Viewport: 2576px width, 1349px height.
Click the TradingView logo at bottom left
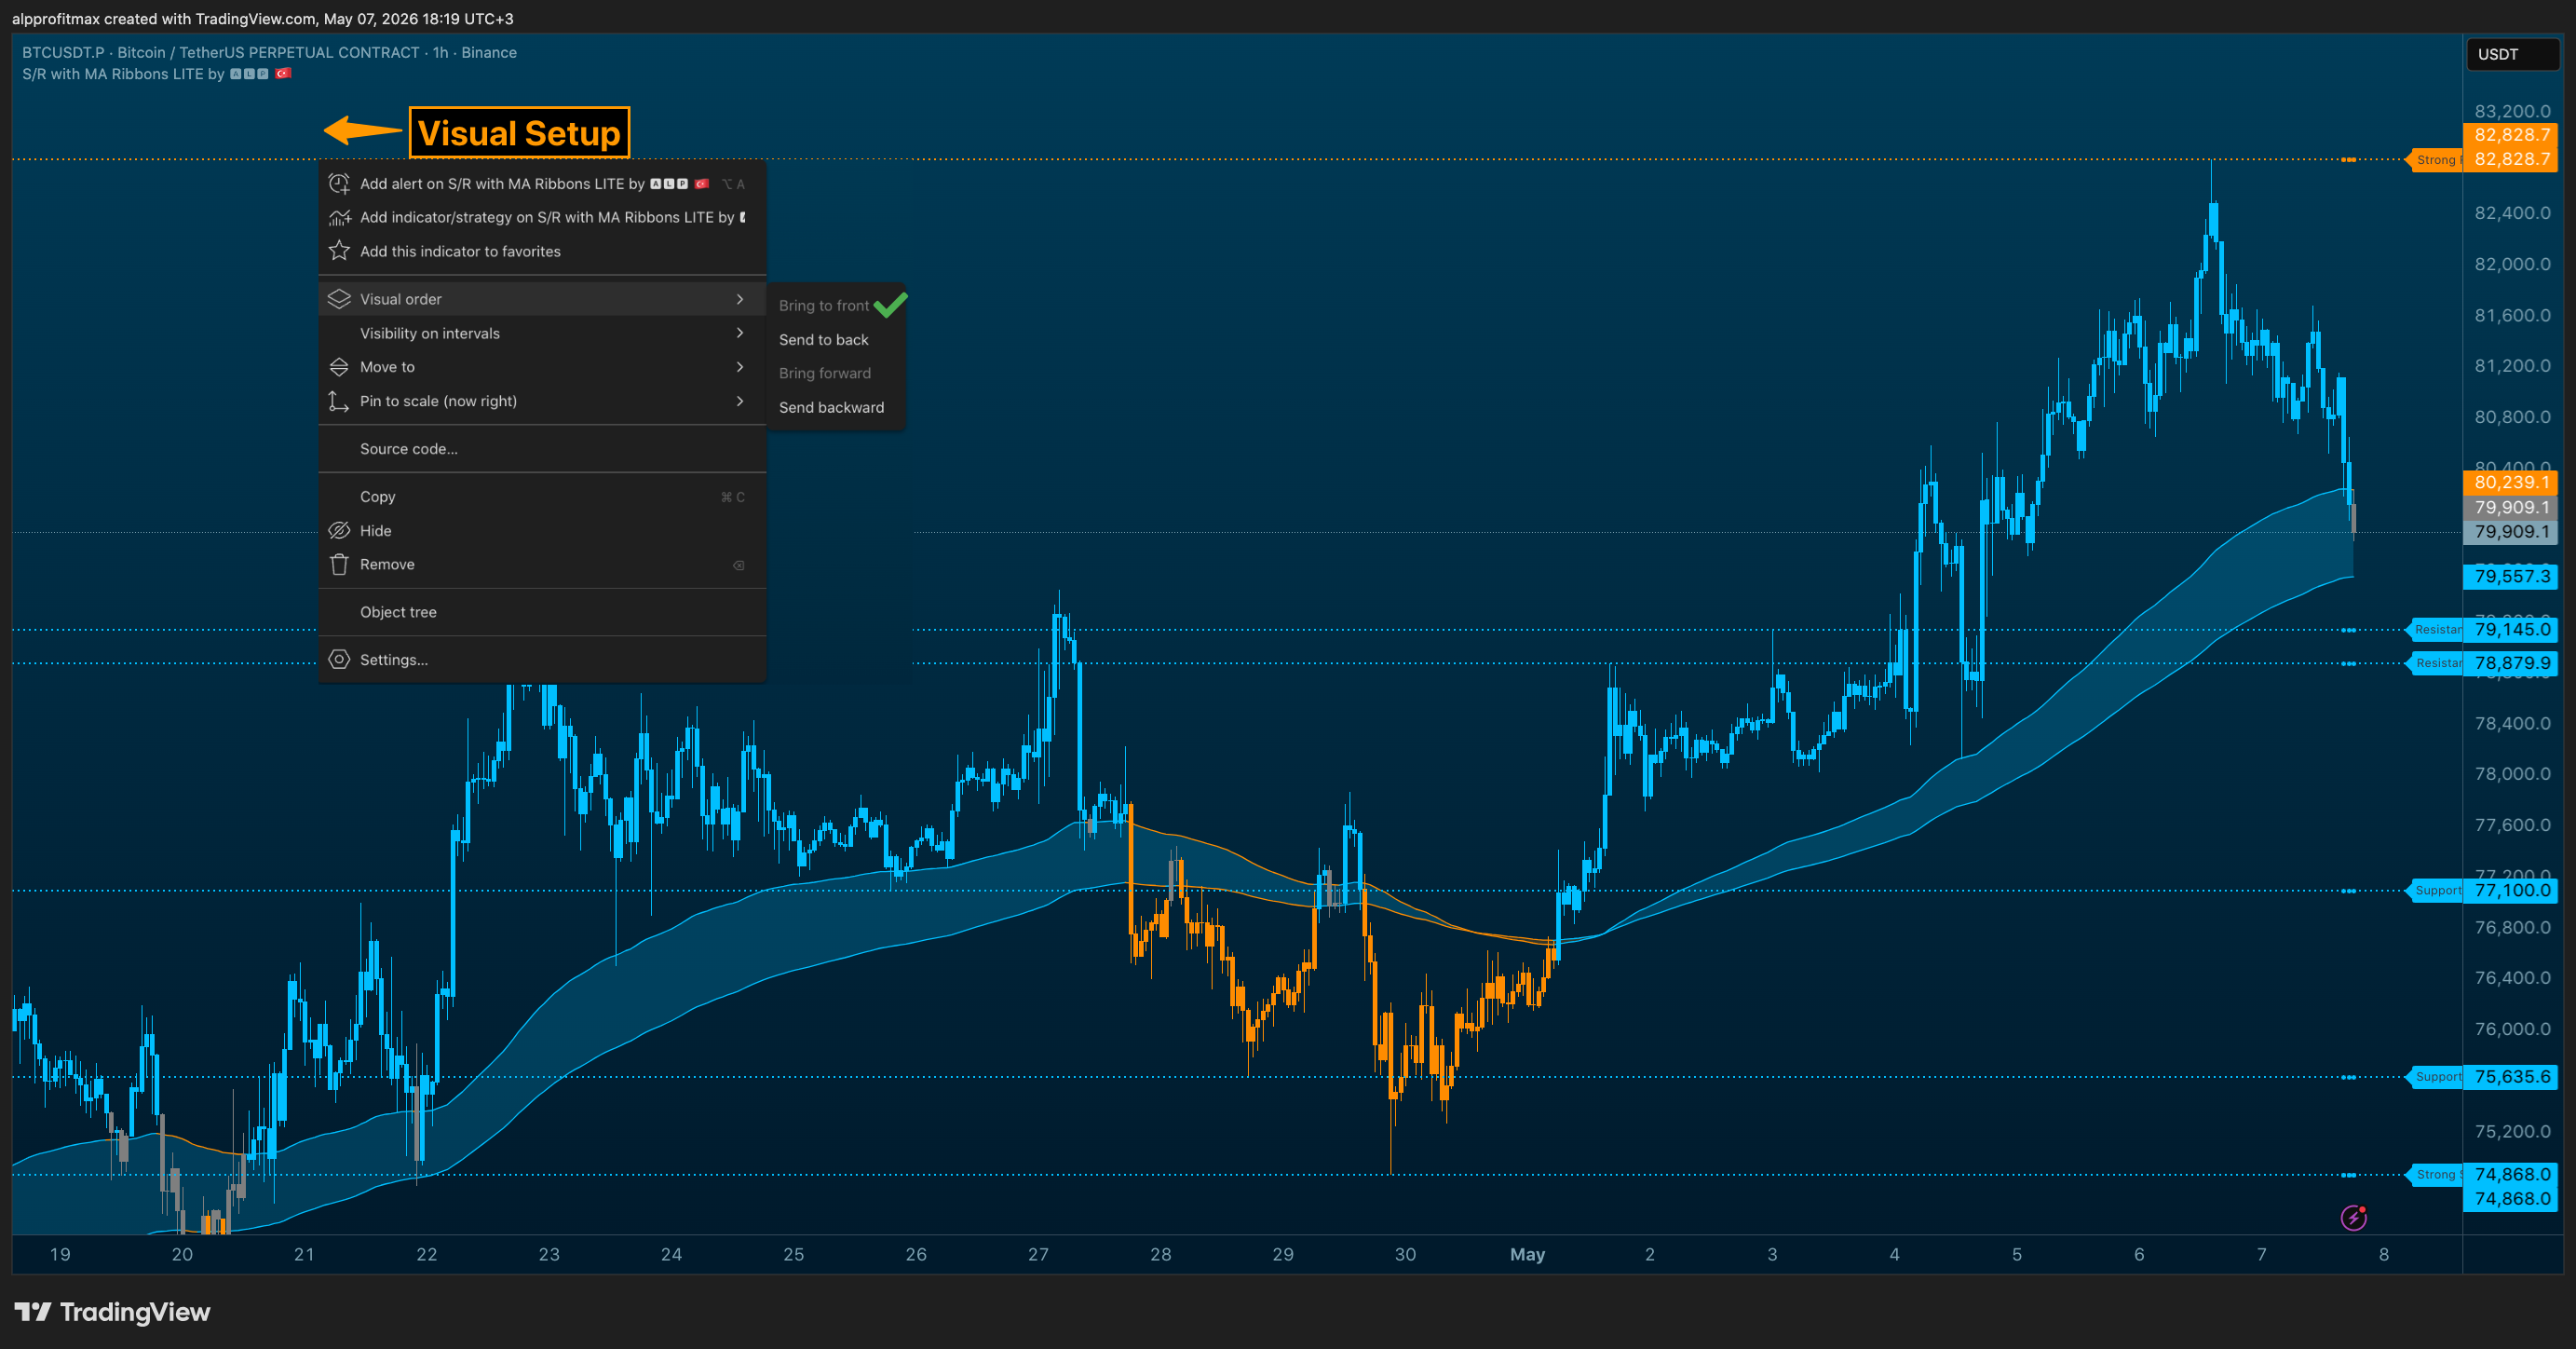click(x=112, y=1312)
